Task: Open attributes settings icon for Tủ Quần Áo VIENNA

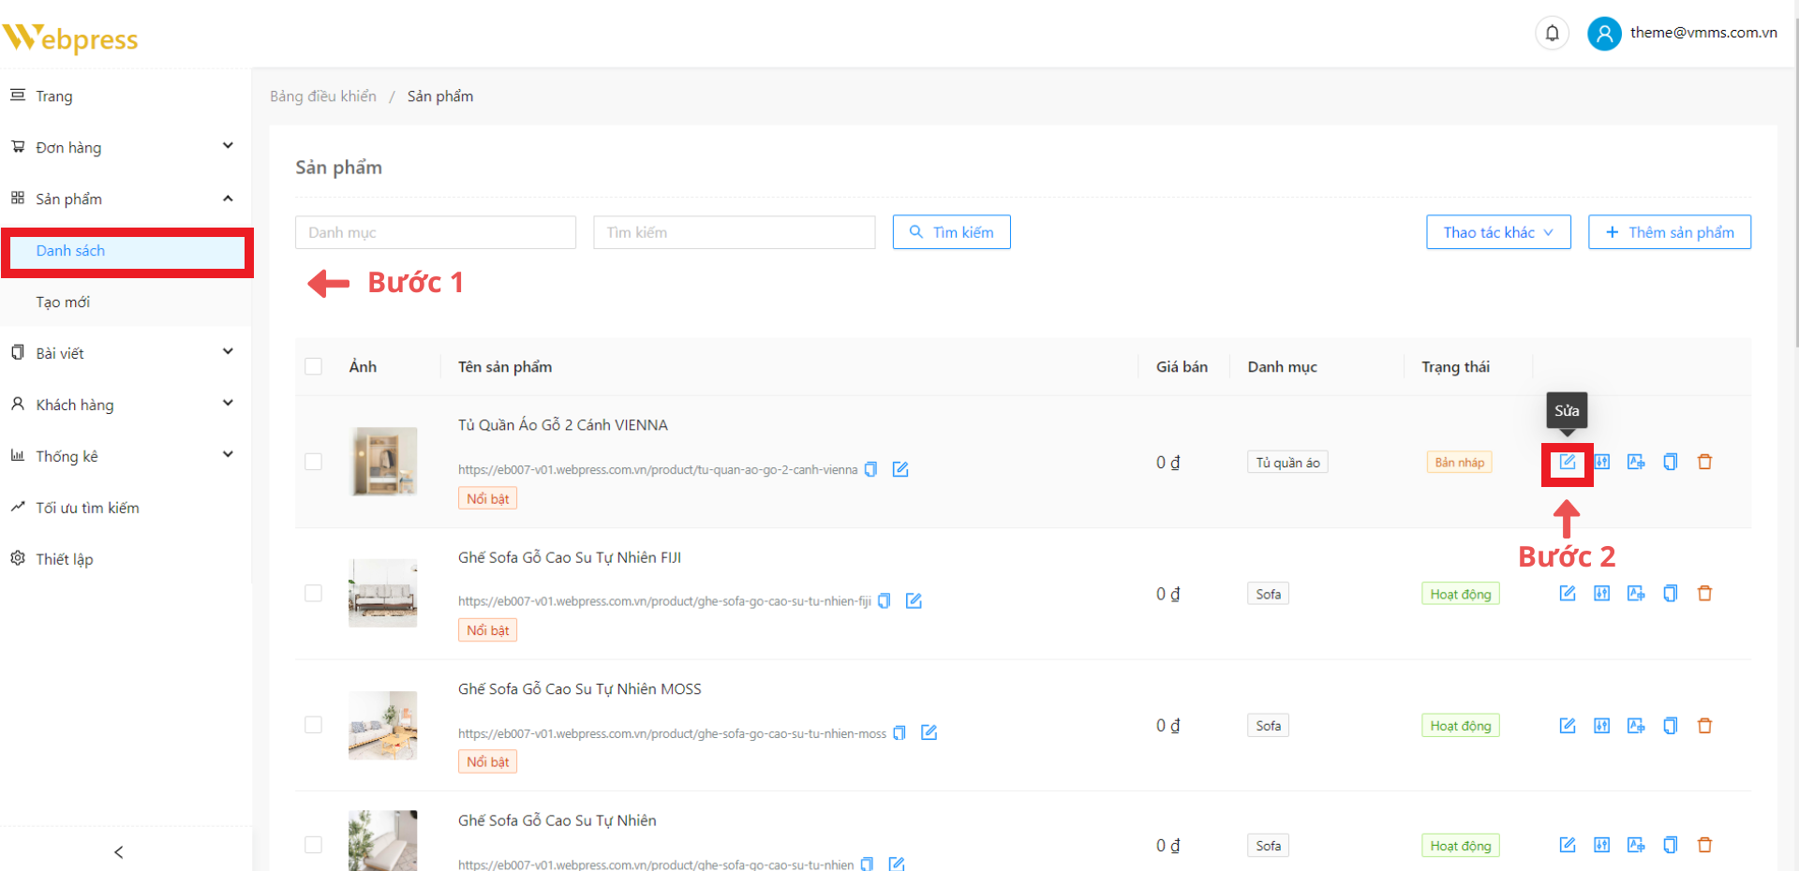Action: [x=1601, y=462]
